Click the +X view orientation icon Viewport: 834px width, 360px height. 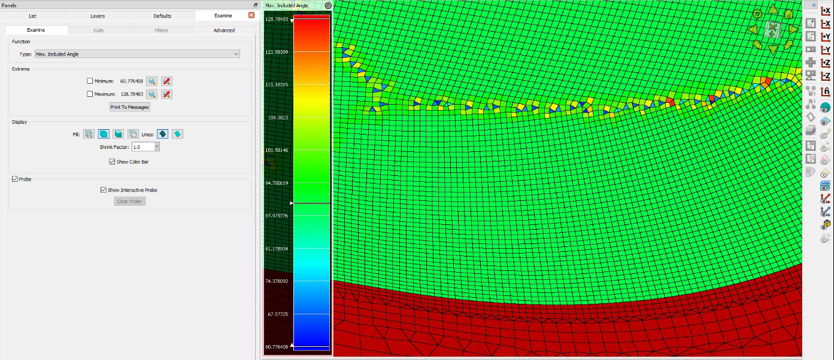[x=826, y=11]
